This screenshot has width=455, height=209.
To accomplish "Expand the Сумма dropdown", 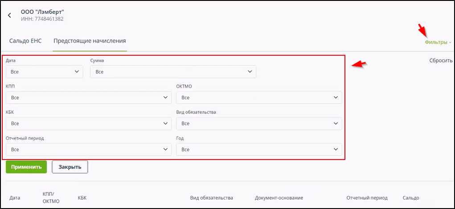I will pos(173,72).
